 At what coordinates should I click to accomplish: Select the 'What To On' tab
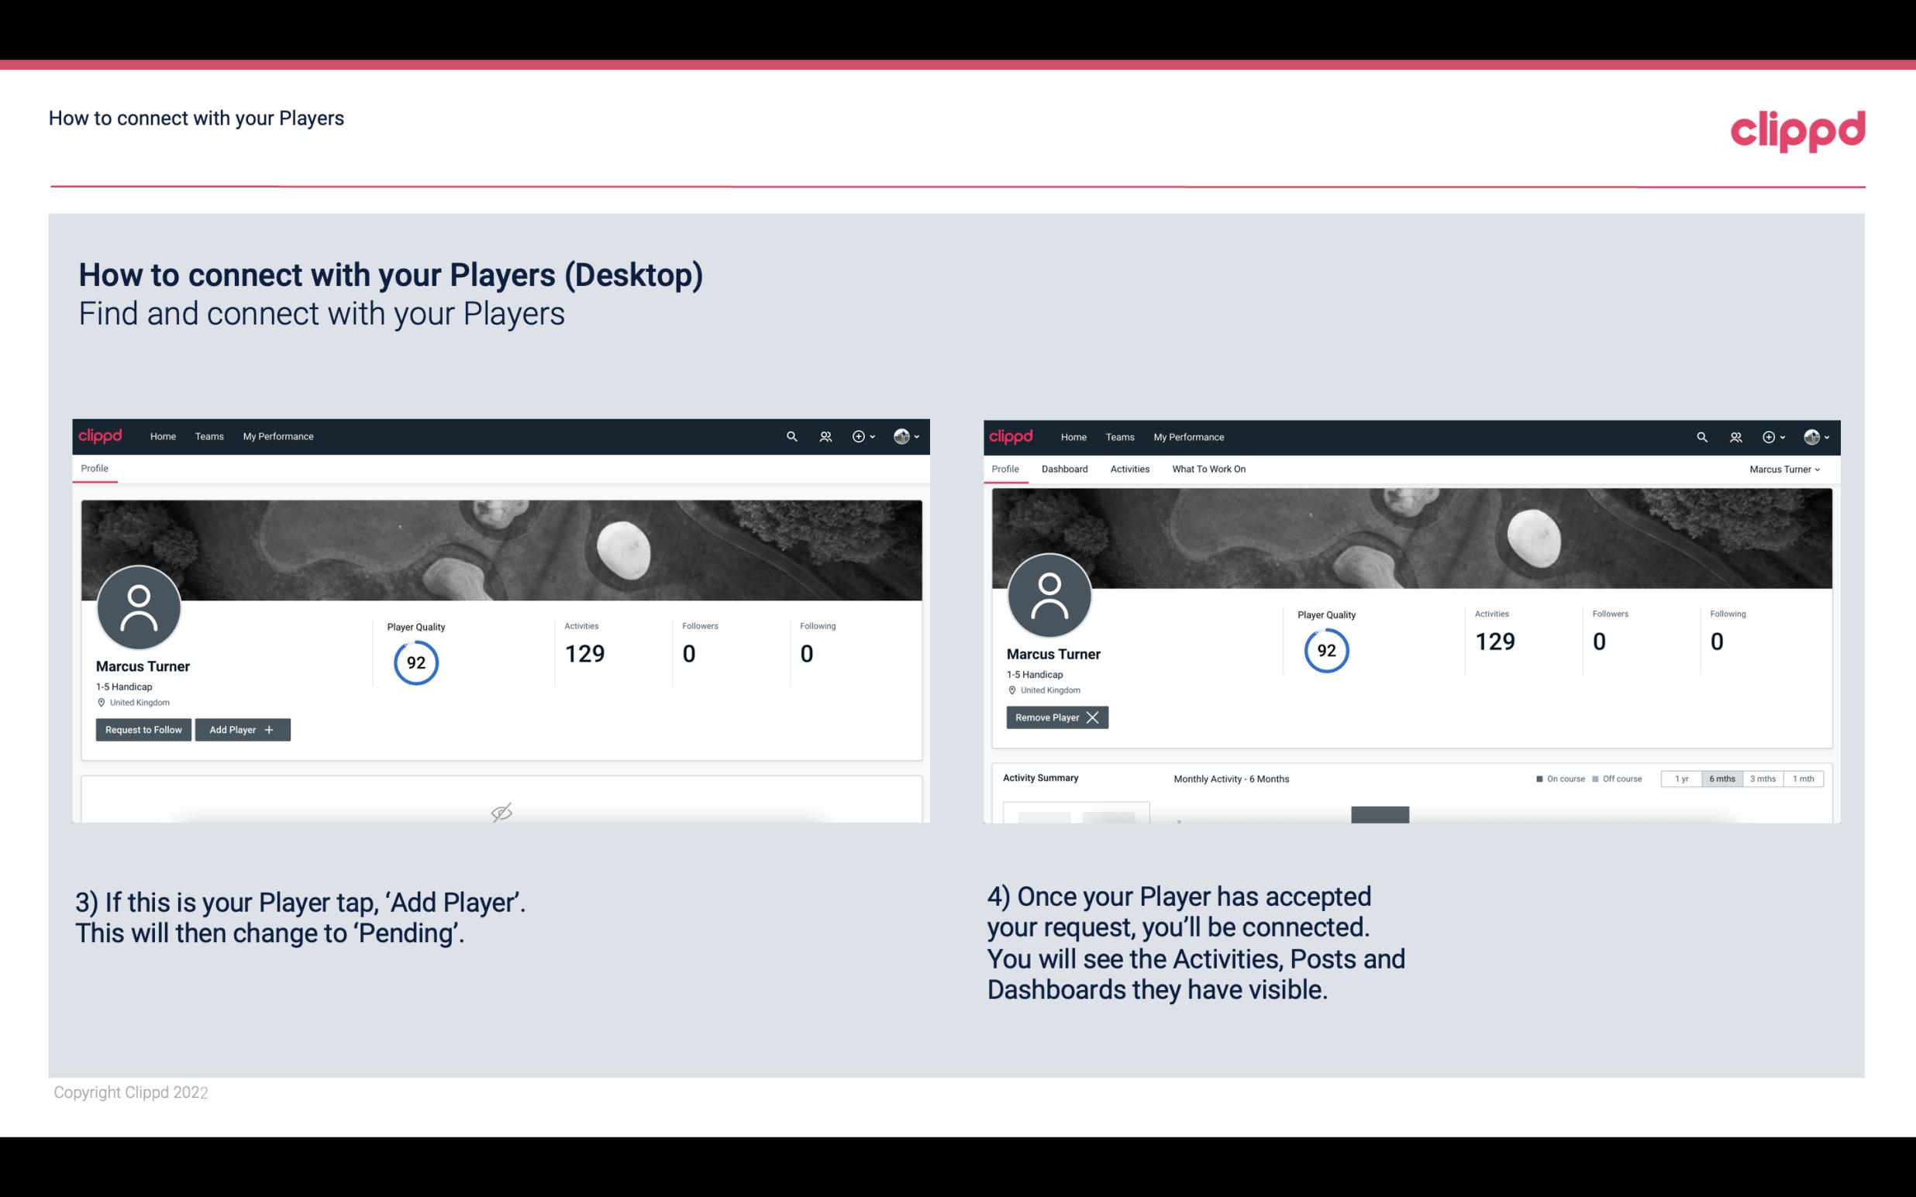[1208, 467]
